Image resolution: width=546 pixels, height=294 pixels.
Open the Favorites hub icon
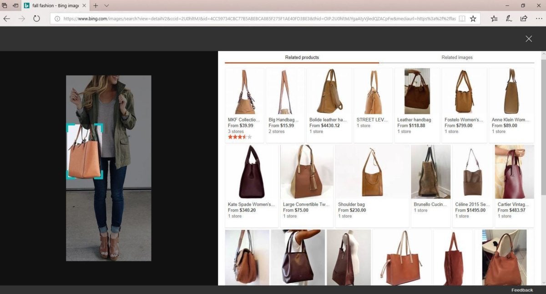click(495, 19)
